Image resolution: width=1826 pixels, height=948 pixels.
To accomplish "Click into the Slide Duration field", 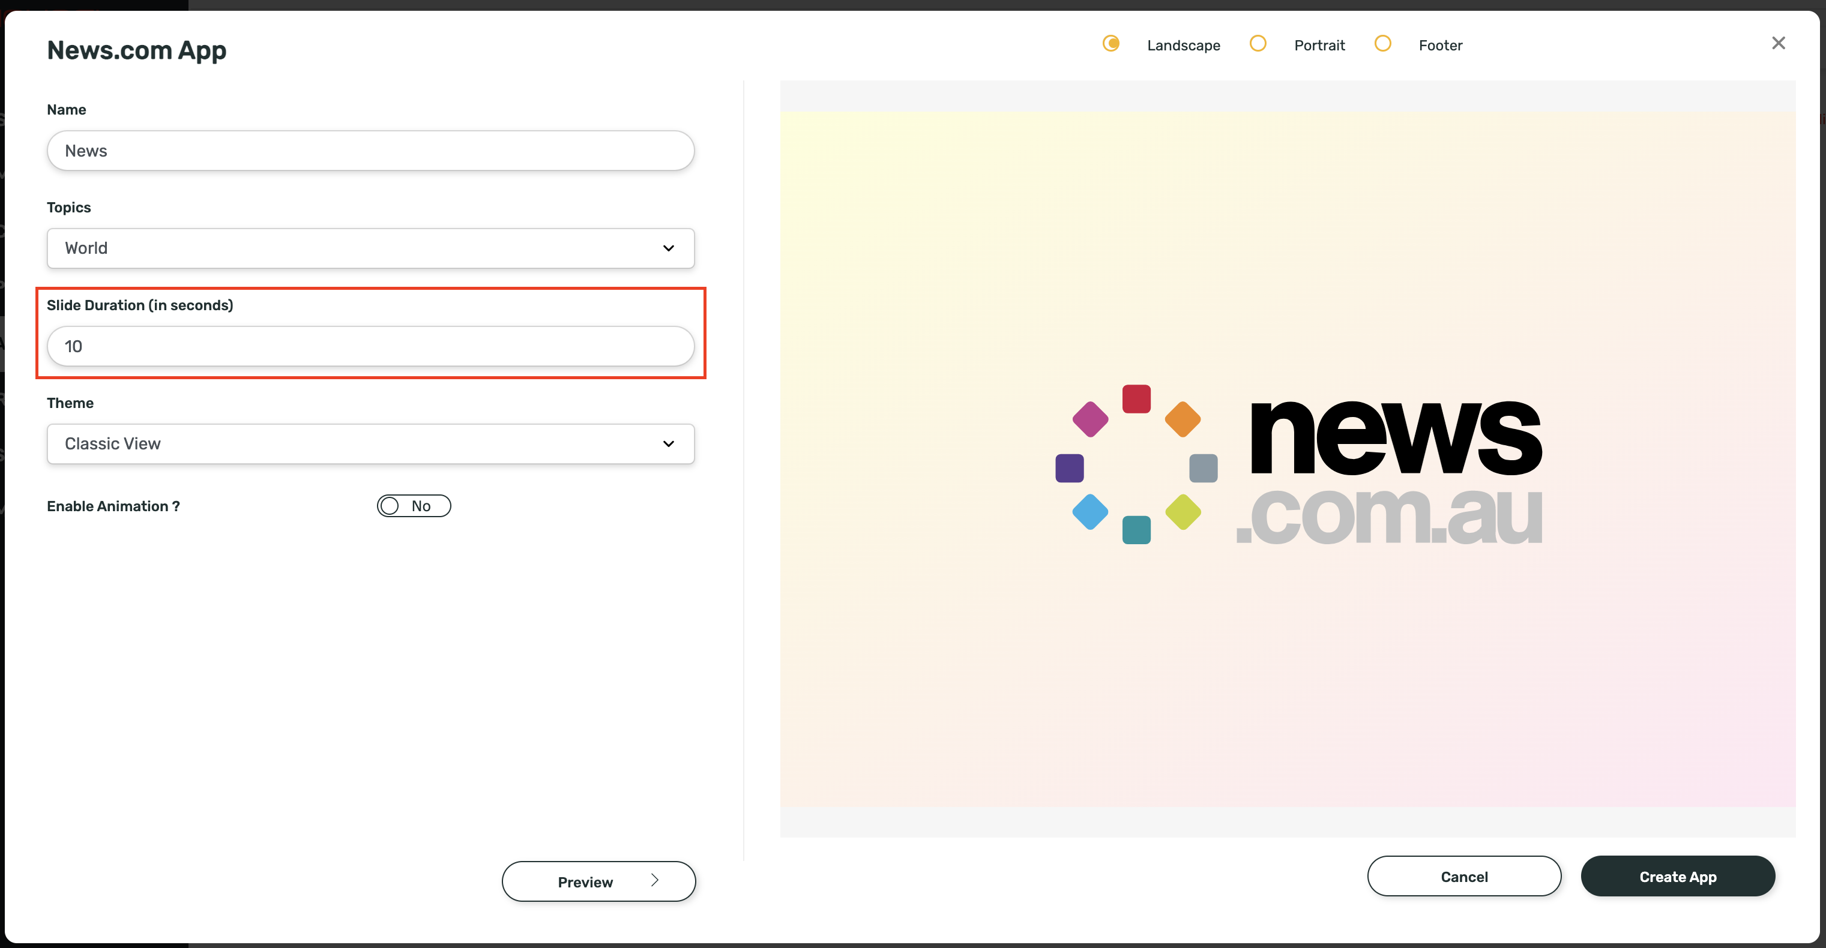I will coord(370,346).
